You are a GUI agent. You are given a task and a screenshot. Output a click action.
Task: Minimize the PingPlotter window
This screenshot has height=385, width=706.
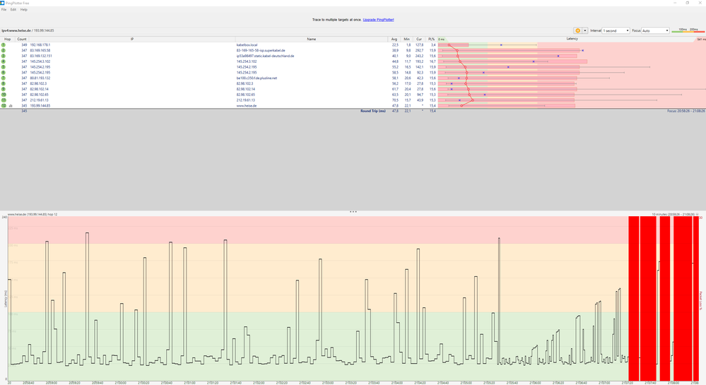675,3
